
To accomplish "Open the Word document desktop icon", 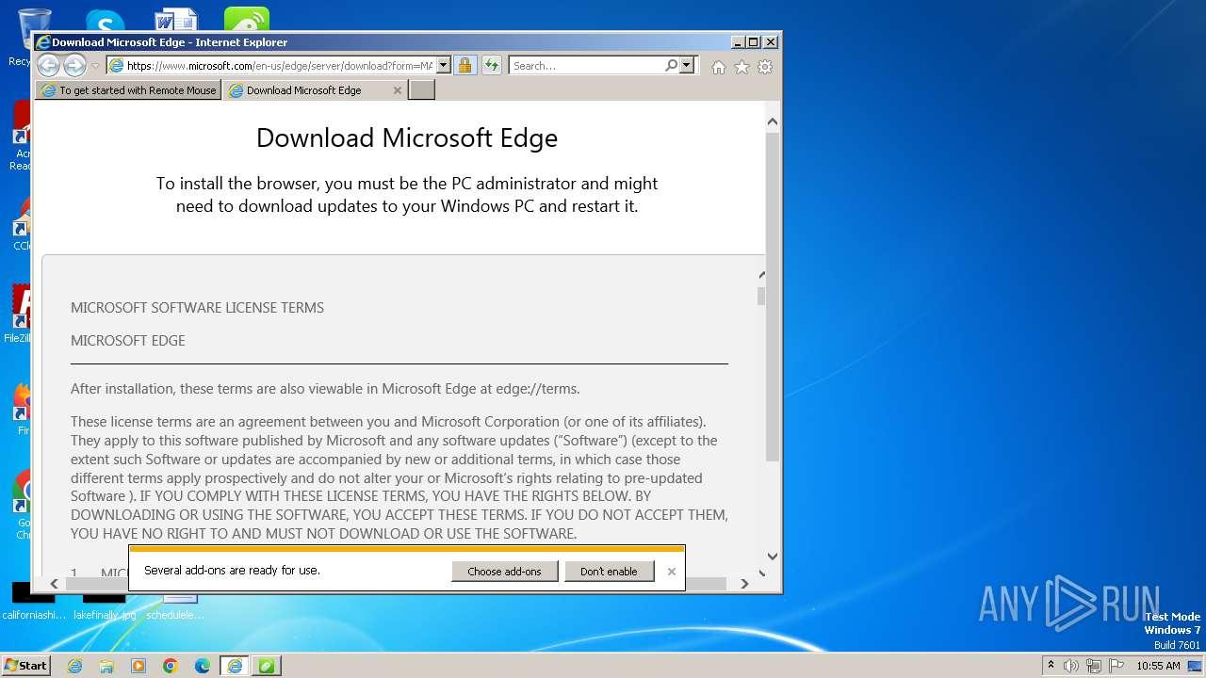I will tap(176, 21).
